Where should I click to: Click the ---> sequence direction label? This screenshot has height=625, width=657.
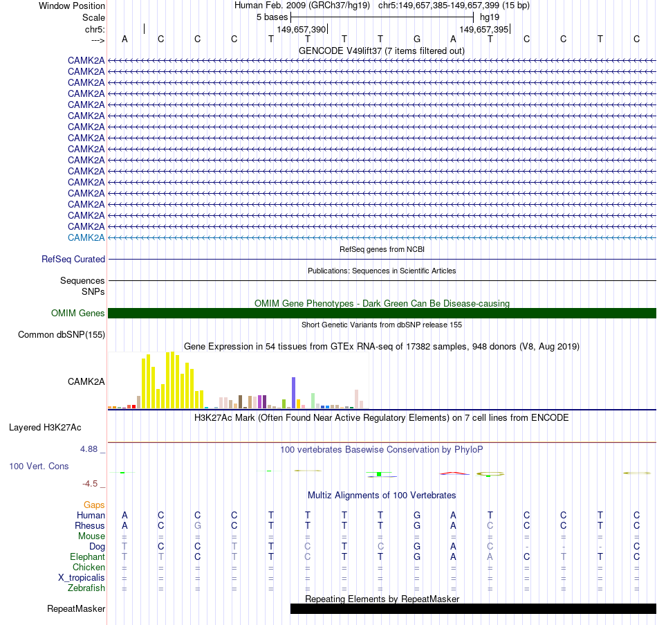pyautogui.click(x=98, y=40)
